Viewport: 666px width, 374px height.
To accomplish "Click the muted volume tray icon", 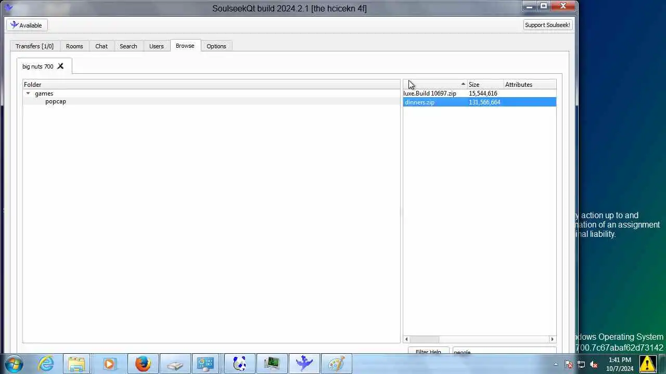I will pos(594,364).
